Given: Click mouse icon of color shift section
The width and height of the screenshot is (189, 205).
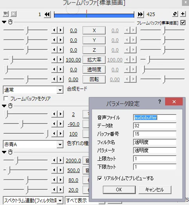Looking at the screenshot, I should (x=10, y=106).
